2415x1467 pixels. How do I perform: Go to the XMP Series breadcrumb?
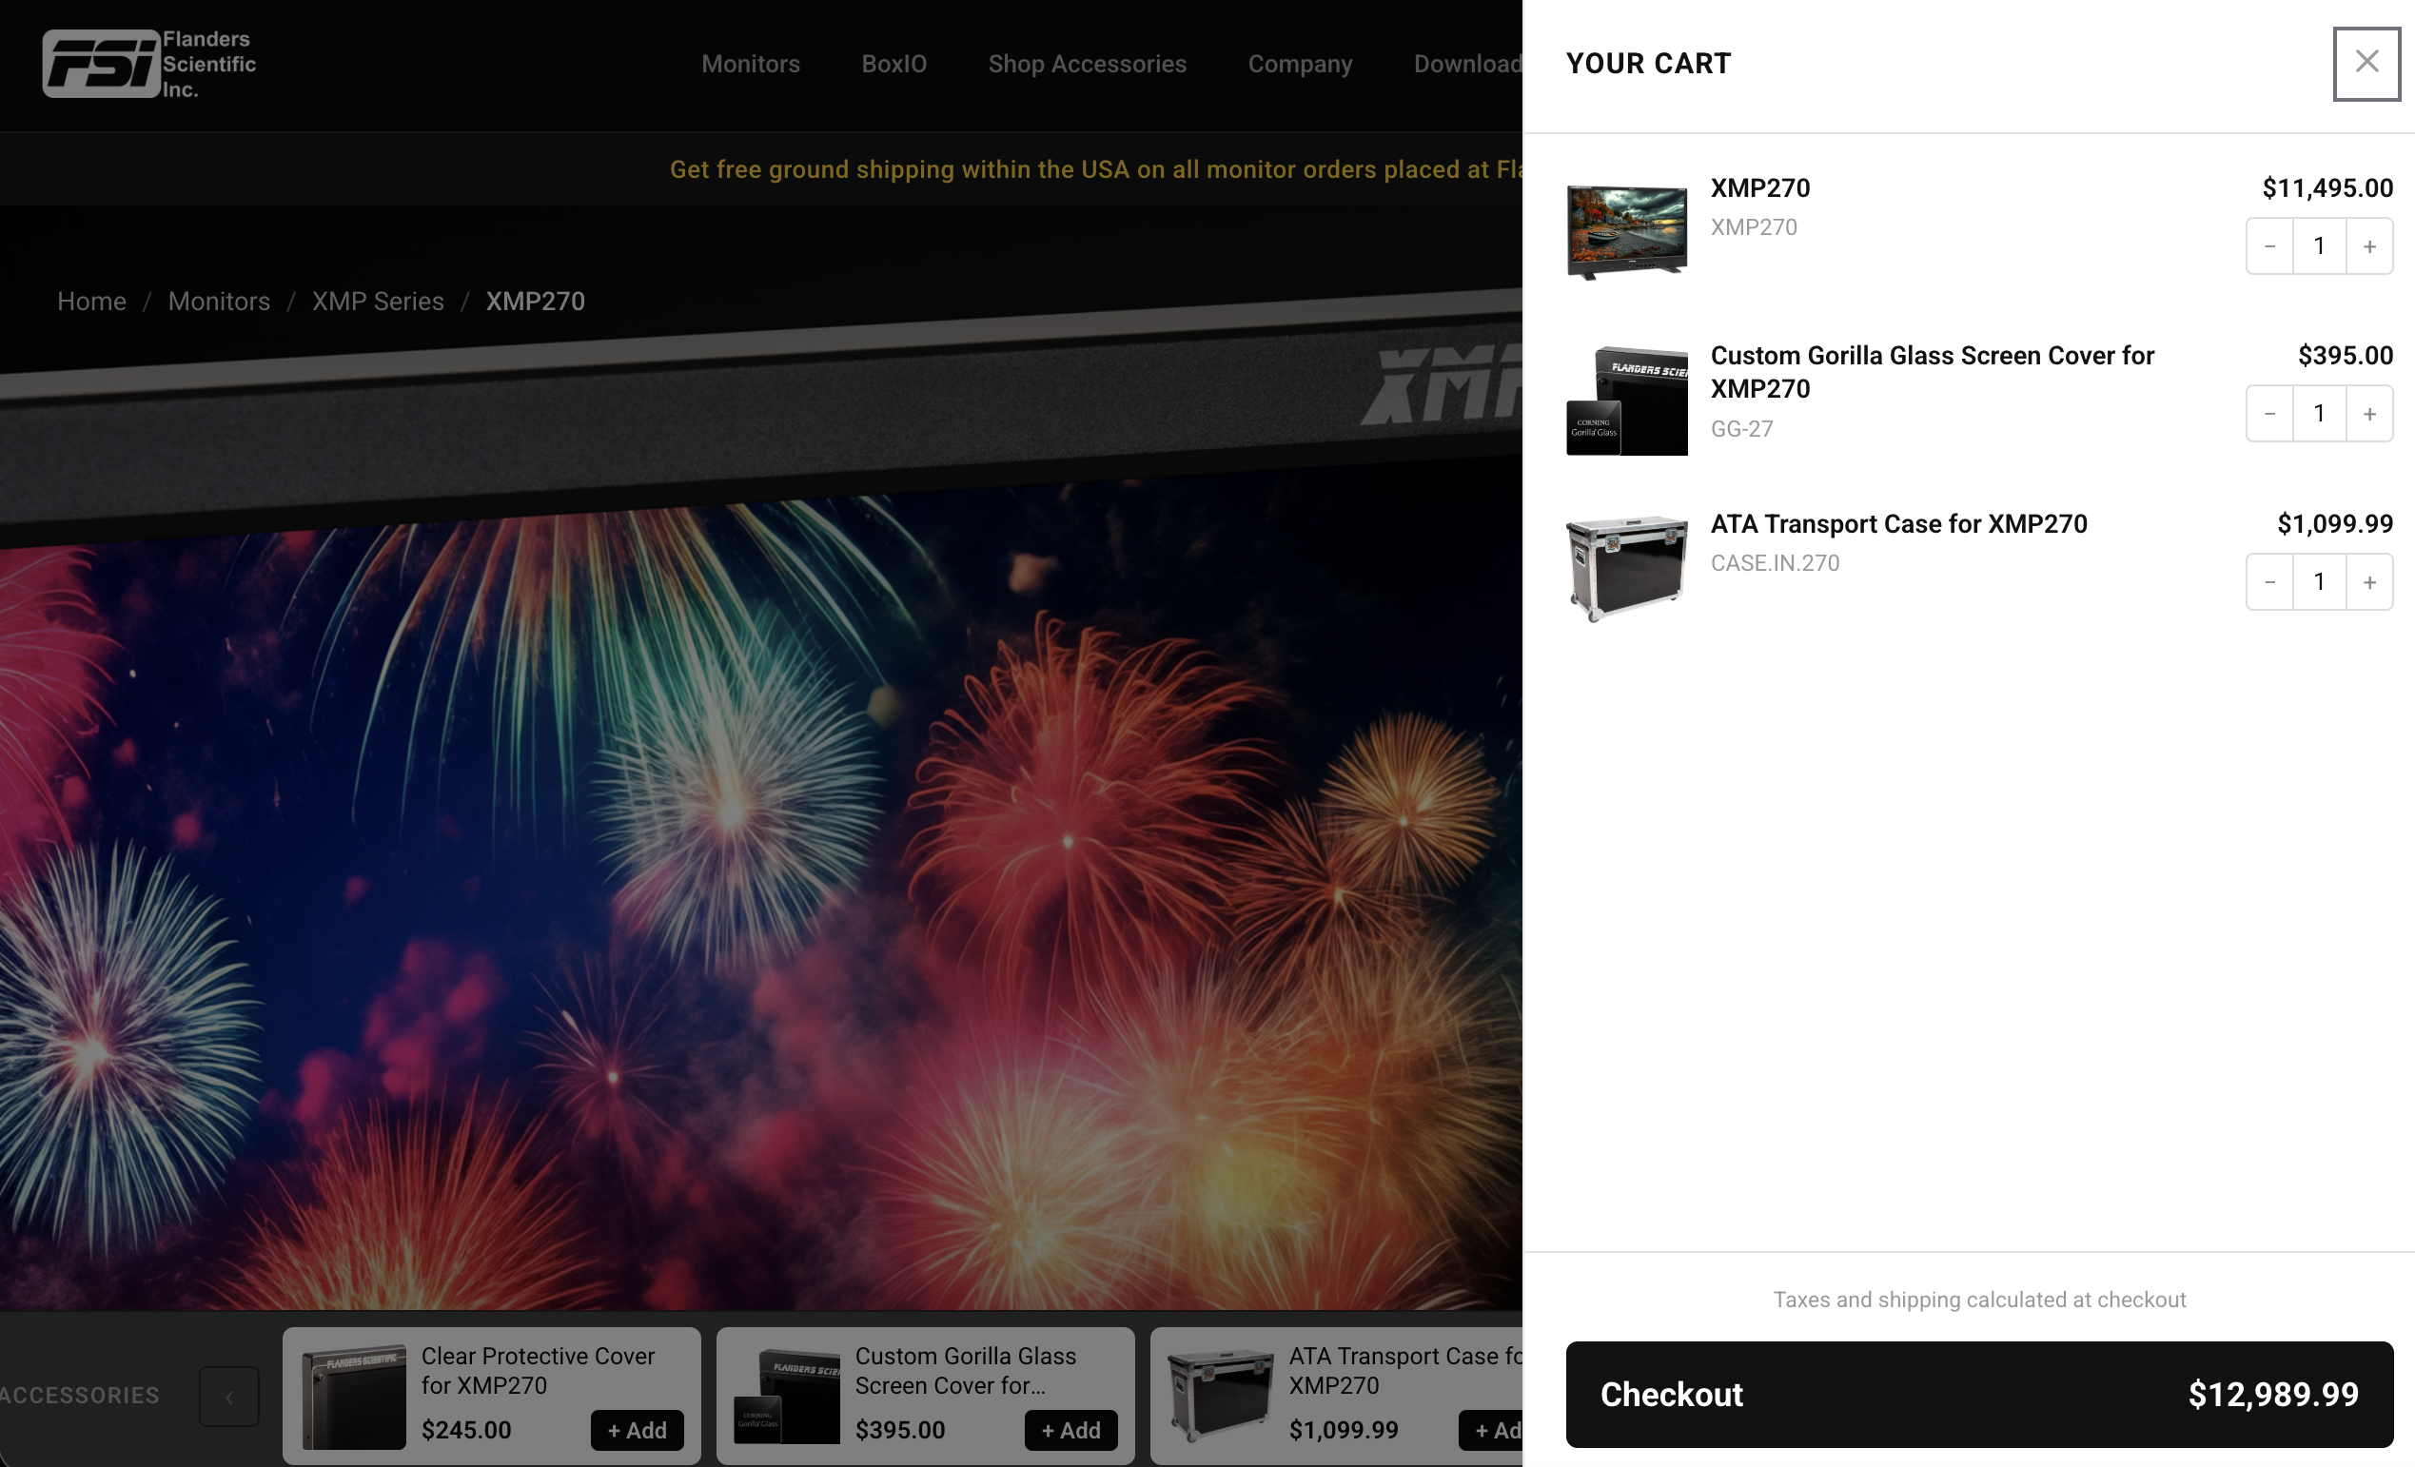point(378,301)
